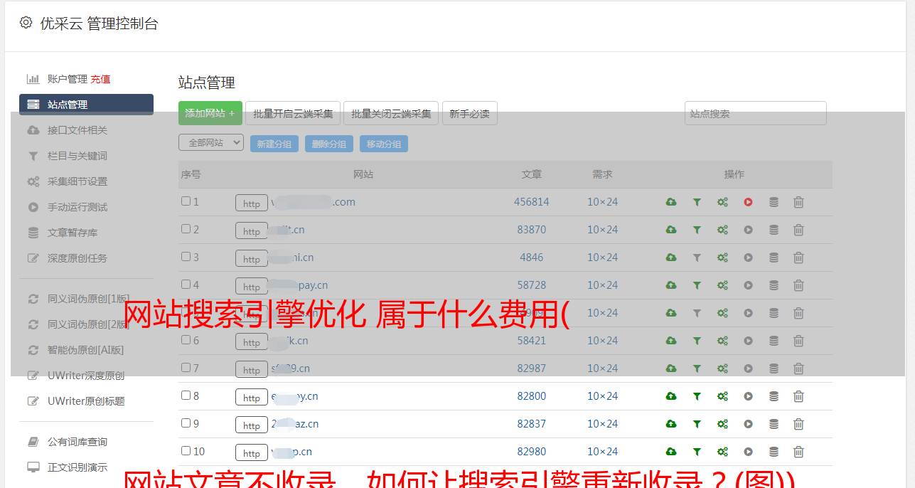Click the green 添加网站 button
Image resolution: width=915 pixels, height=488 pixels.
click(x=210, y=113)
